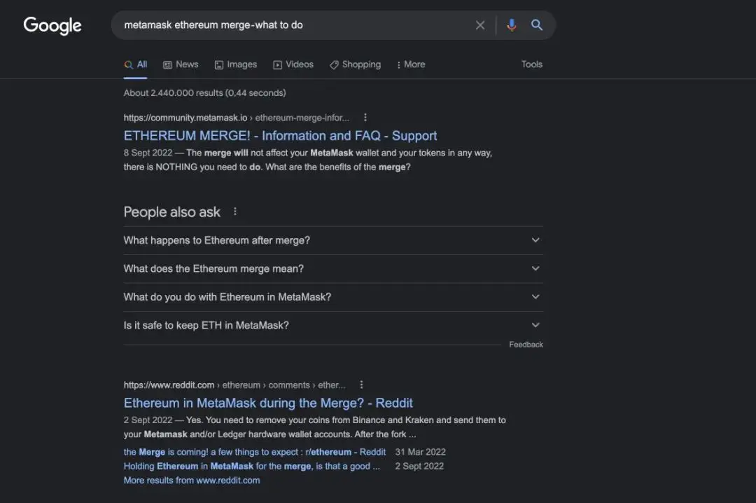Switch to the Shopping tab
The height and width of the screenshot is (503, 756).
coord(356,64)
